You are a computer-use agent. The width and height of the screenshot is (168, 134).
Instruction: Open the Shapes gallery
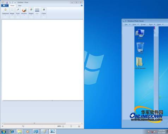tap(31, 12)
